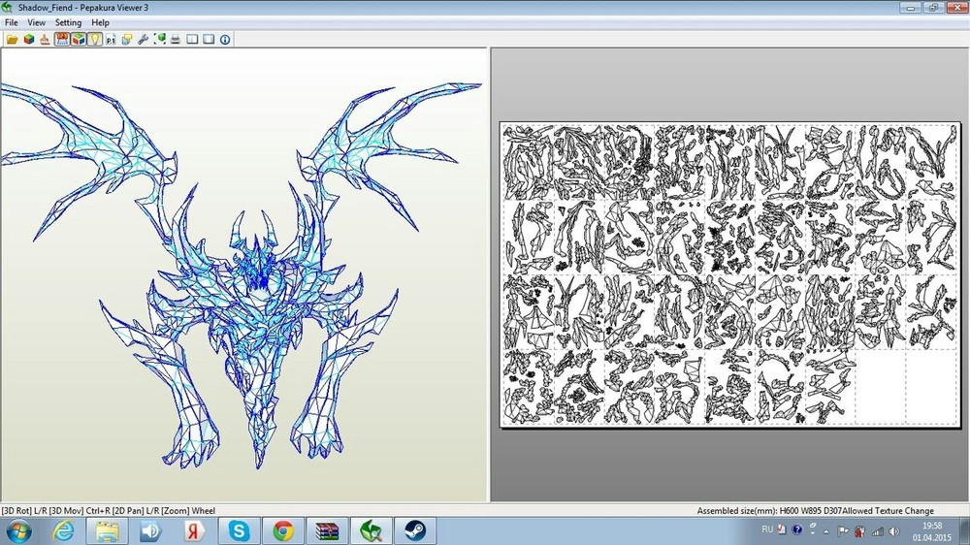The height and width of the screenshot is (545, 970).
Task: Launch Internet Explorer from the taskbar
Action: click(x=63, y=530)
